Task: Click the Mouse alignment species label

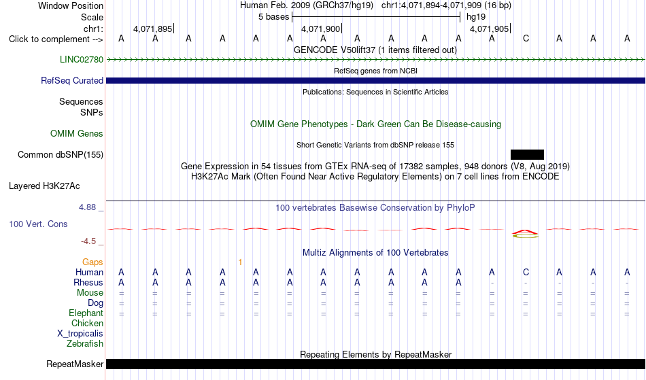Action: coord(90,293)
